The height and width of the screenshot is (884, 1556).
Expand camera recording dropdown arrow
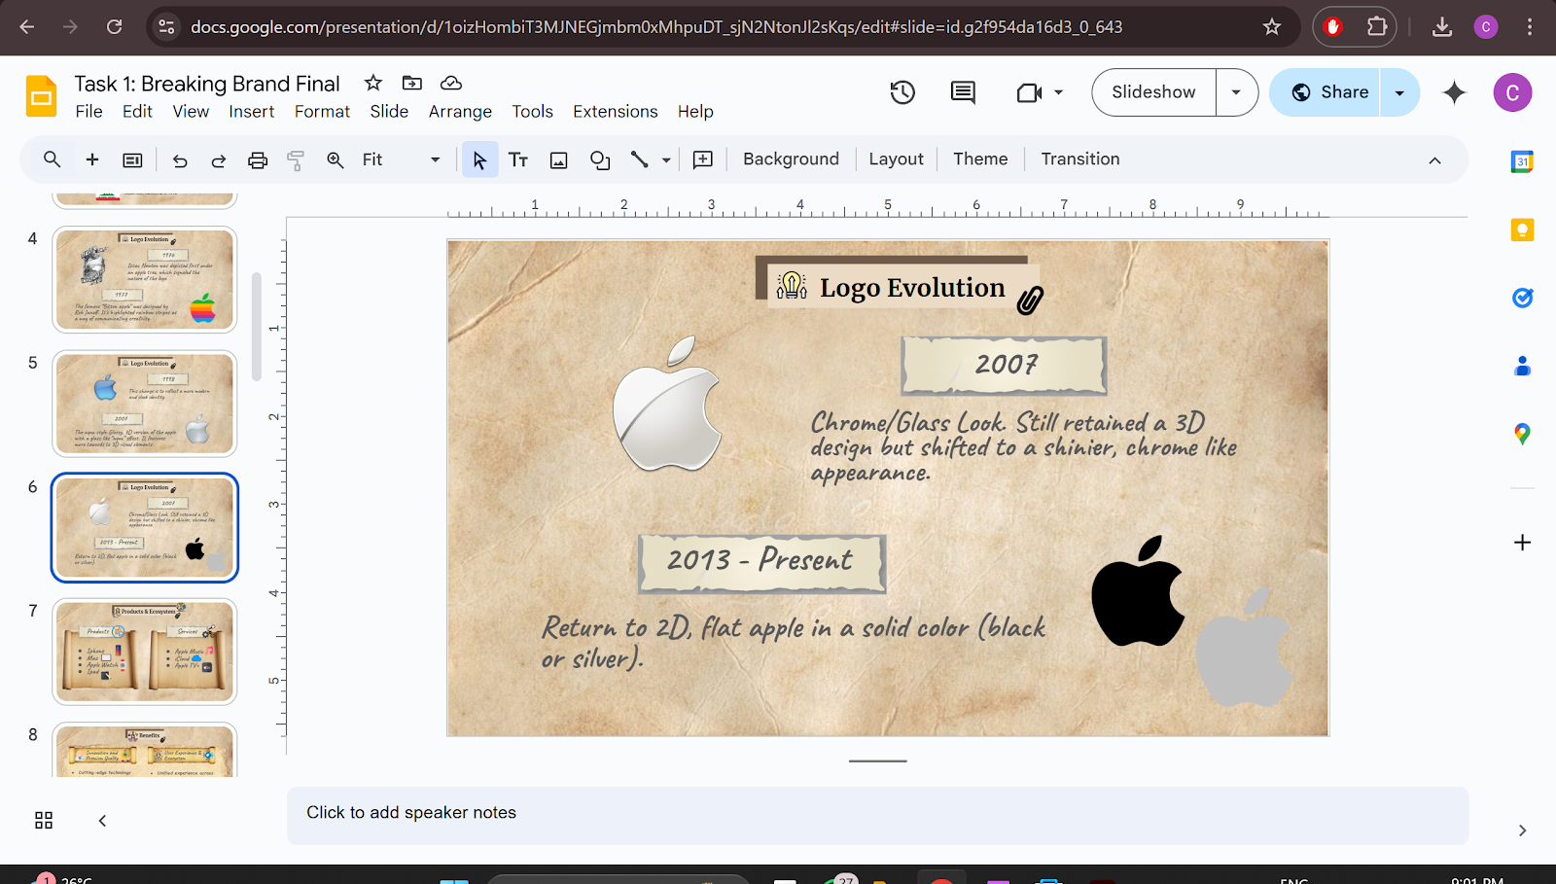click(1058, 92)
